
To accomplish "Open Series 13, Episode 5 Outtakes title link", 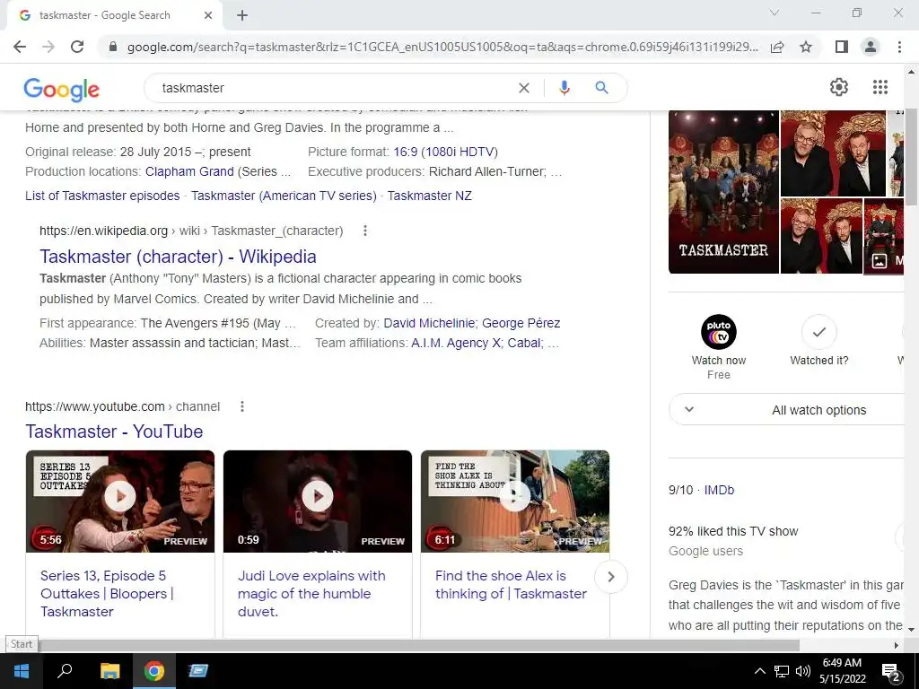I will pos(108,594).
